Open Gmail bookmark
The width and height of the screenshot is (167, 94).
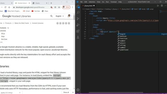pos(26,11)
